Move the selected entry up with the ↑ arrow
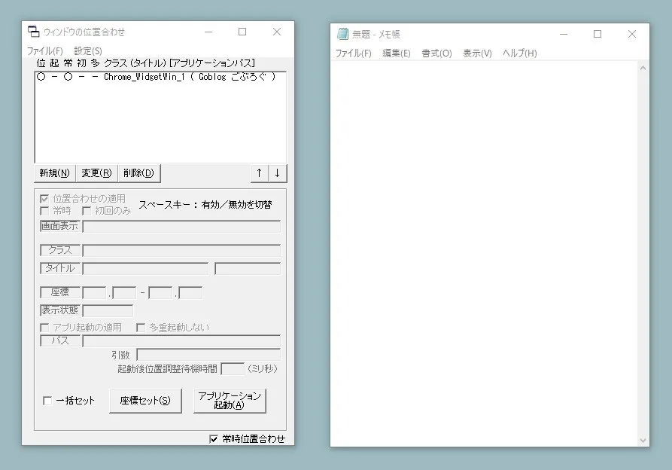672x470 pixels. (x=259, y=172)
